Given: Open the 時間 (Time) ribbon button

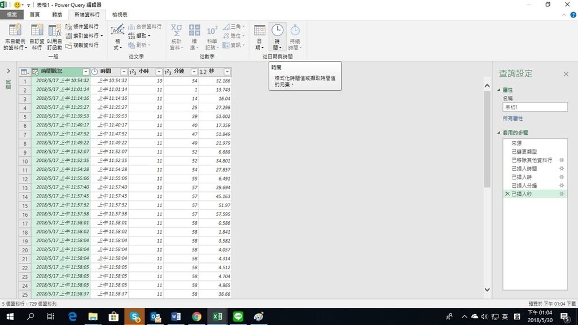Looking at the screenshot, I should pyautogui.click(x=277, y=37).
